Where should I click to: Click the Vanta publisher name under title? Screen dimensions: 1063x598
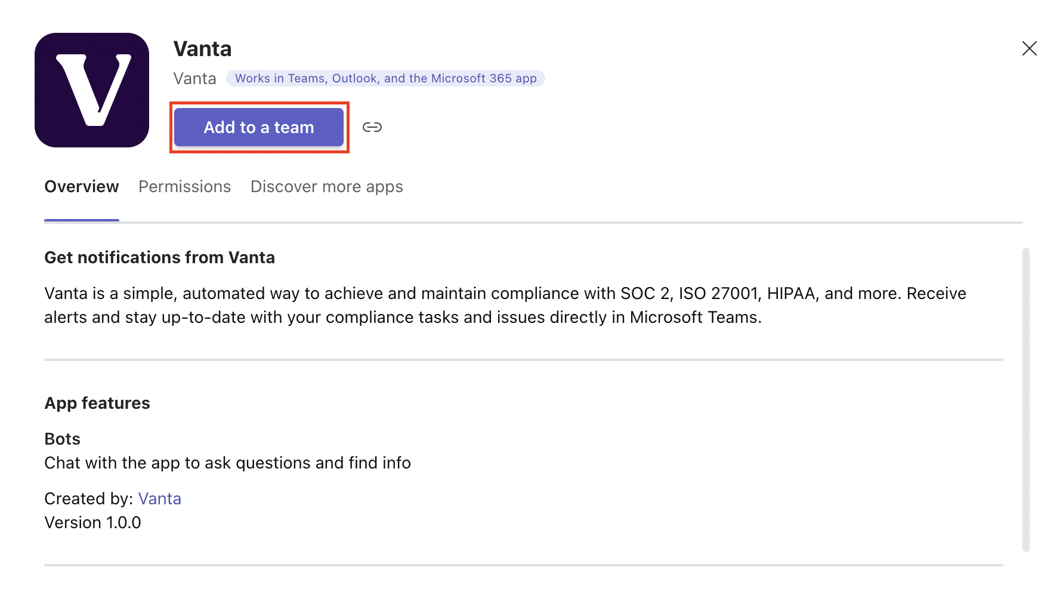(x=195, y=78)
